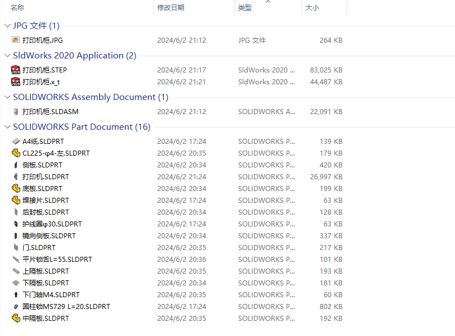Click the 打印机柜.x_t SldWorks icon
455x336 pixels.
[x=16, y=82]
